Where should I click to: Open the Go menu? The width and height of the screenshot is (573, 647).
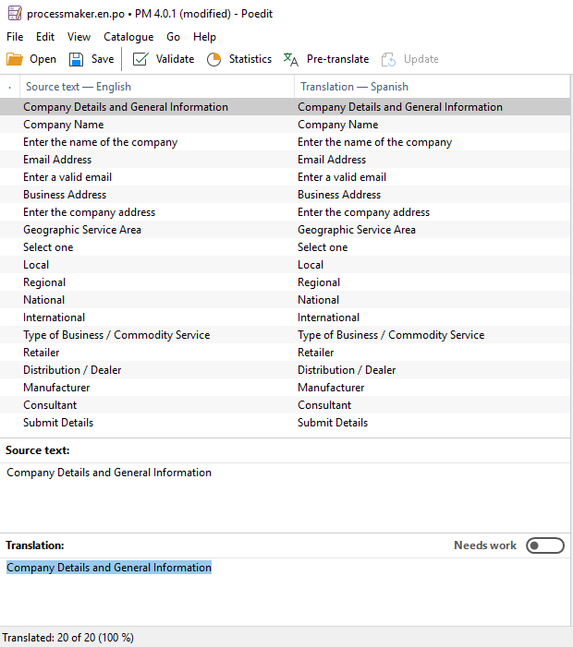pos(174,37)
